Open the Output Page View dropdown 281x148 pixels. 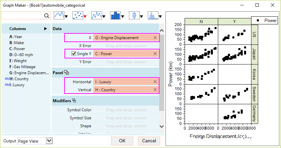(49, 141)
